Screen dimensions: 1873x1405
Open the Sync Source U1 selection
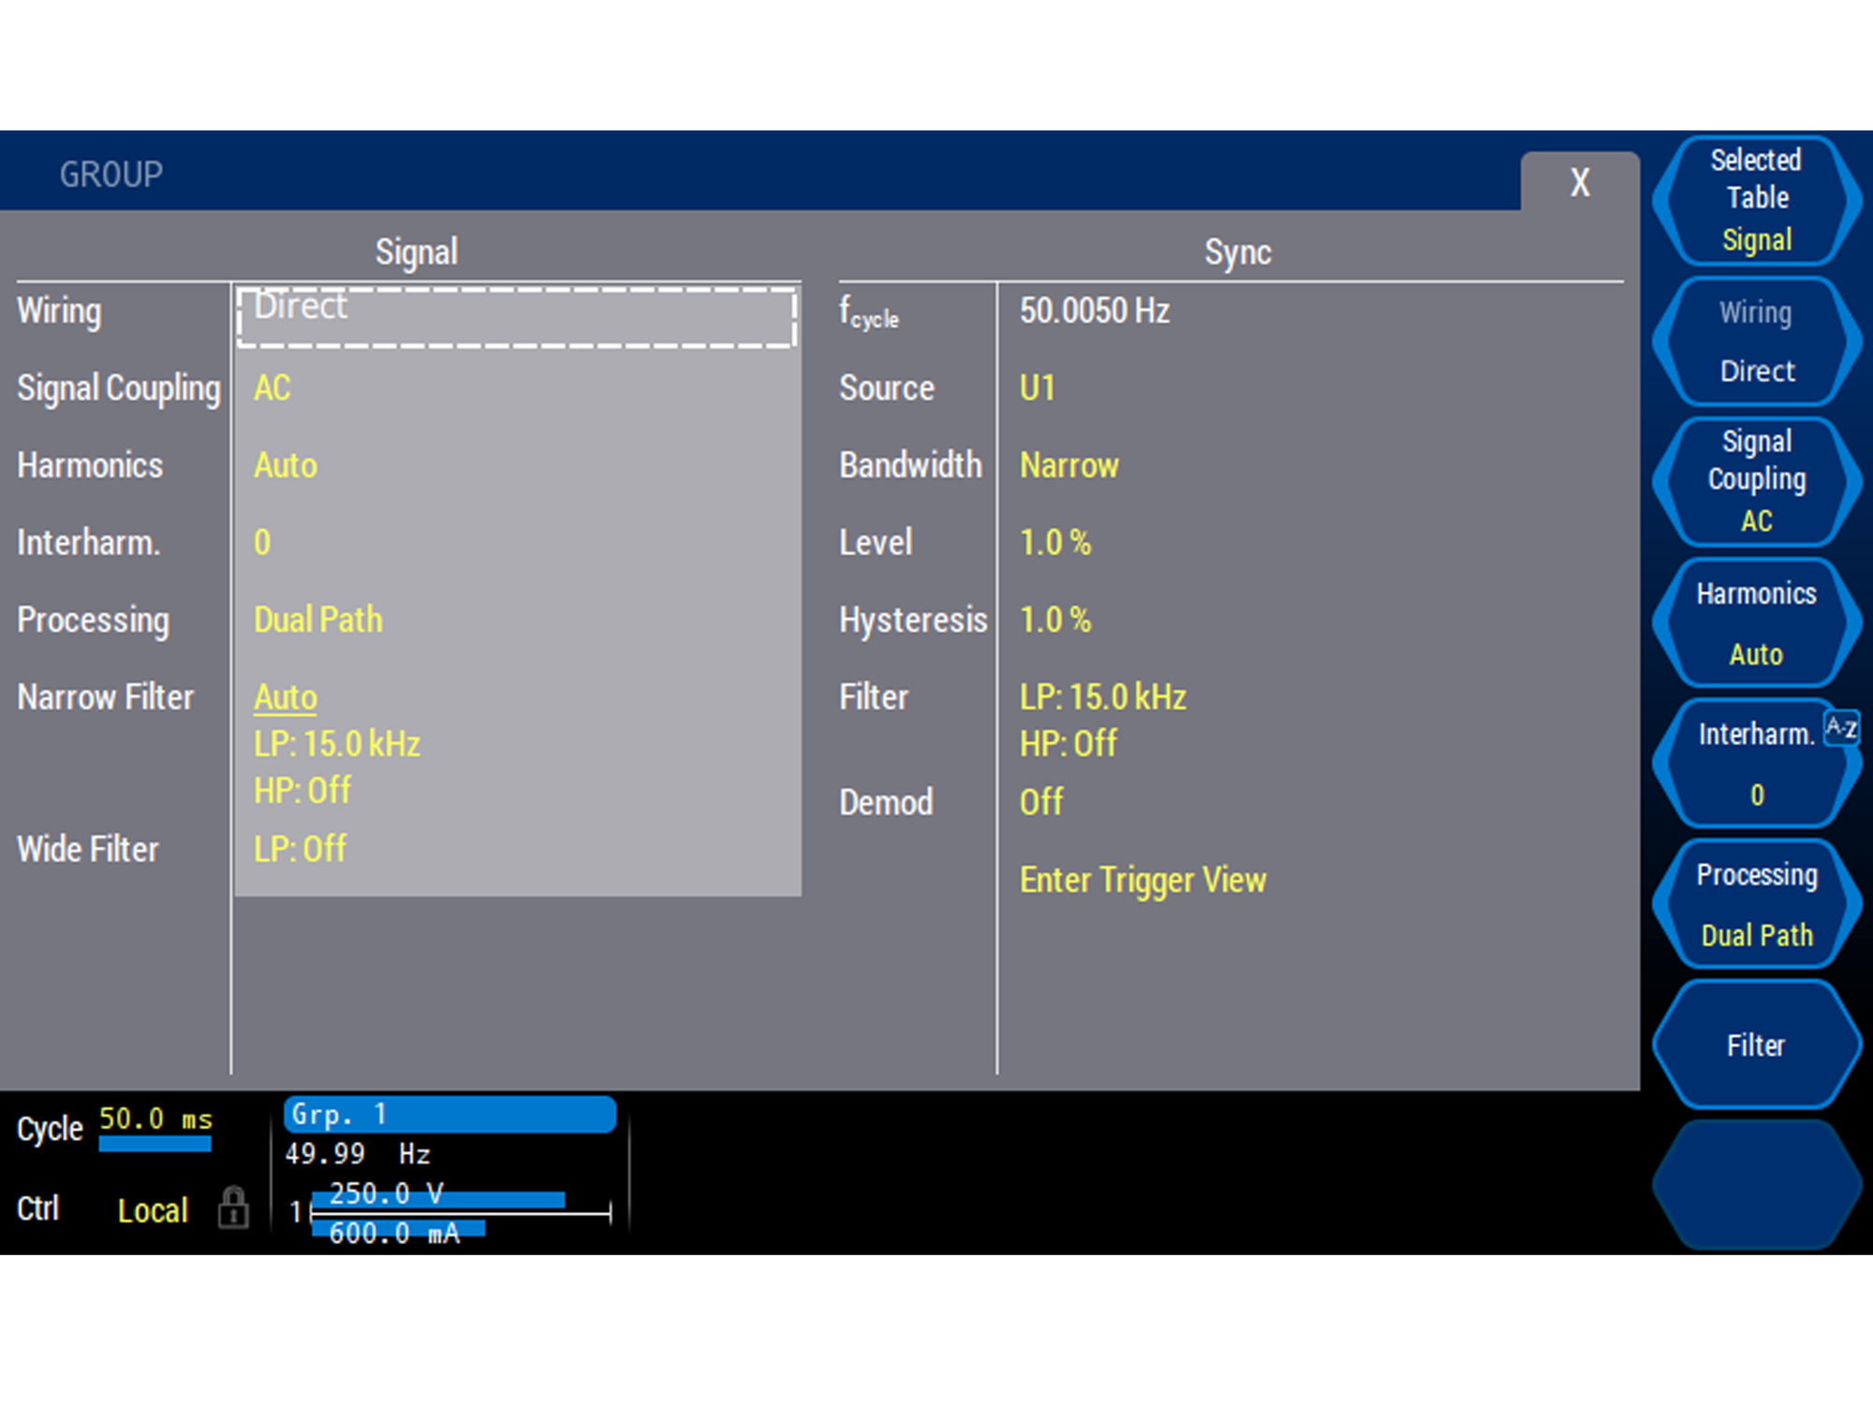tap(1037, 388)
